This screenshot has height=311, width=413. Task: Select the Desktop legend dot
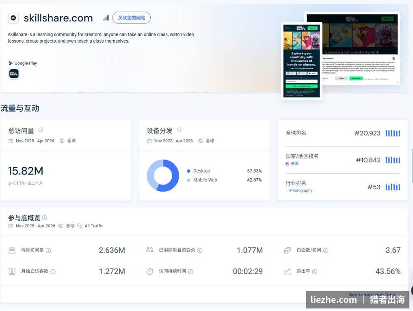click(x=188, y=171)
